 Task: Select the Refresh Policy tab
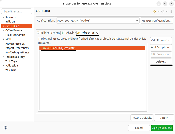pyautogui.click(x=88, y=33)
